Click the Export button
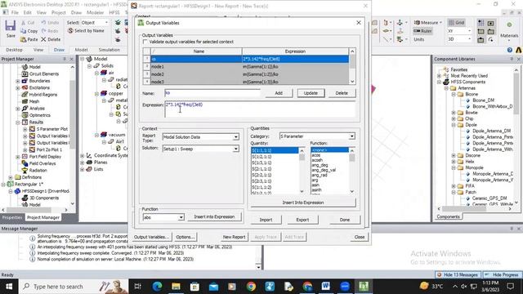The height and width of the screenshot is (294, 523). pos(302,220)
